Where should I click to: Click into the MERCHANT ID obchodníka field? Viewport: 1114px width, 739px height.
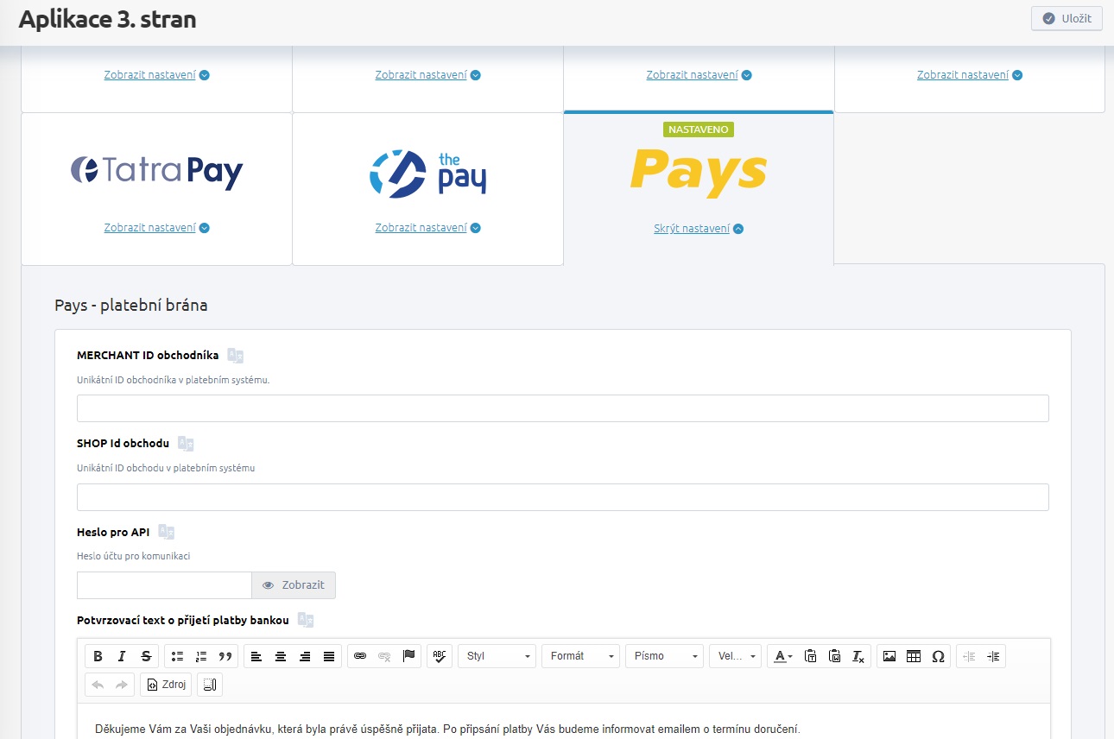click(563, 408)
